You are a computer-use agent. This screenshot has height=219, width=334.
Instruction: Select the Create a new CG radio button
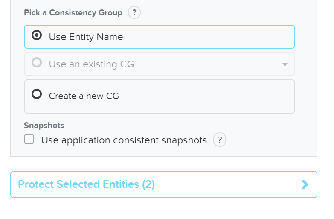pyautogui.click(x=37, y=94)
